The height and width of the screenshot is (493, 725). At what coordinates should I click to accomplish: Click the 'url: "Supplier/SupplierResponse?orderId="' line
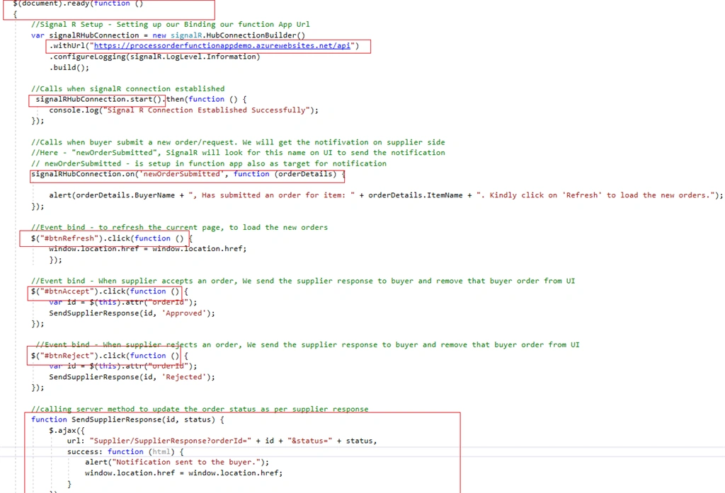222,441
